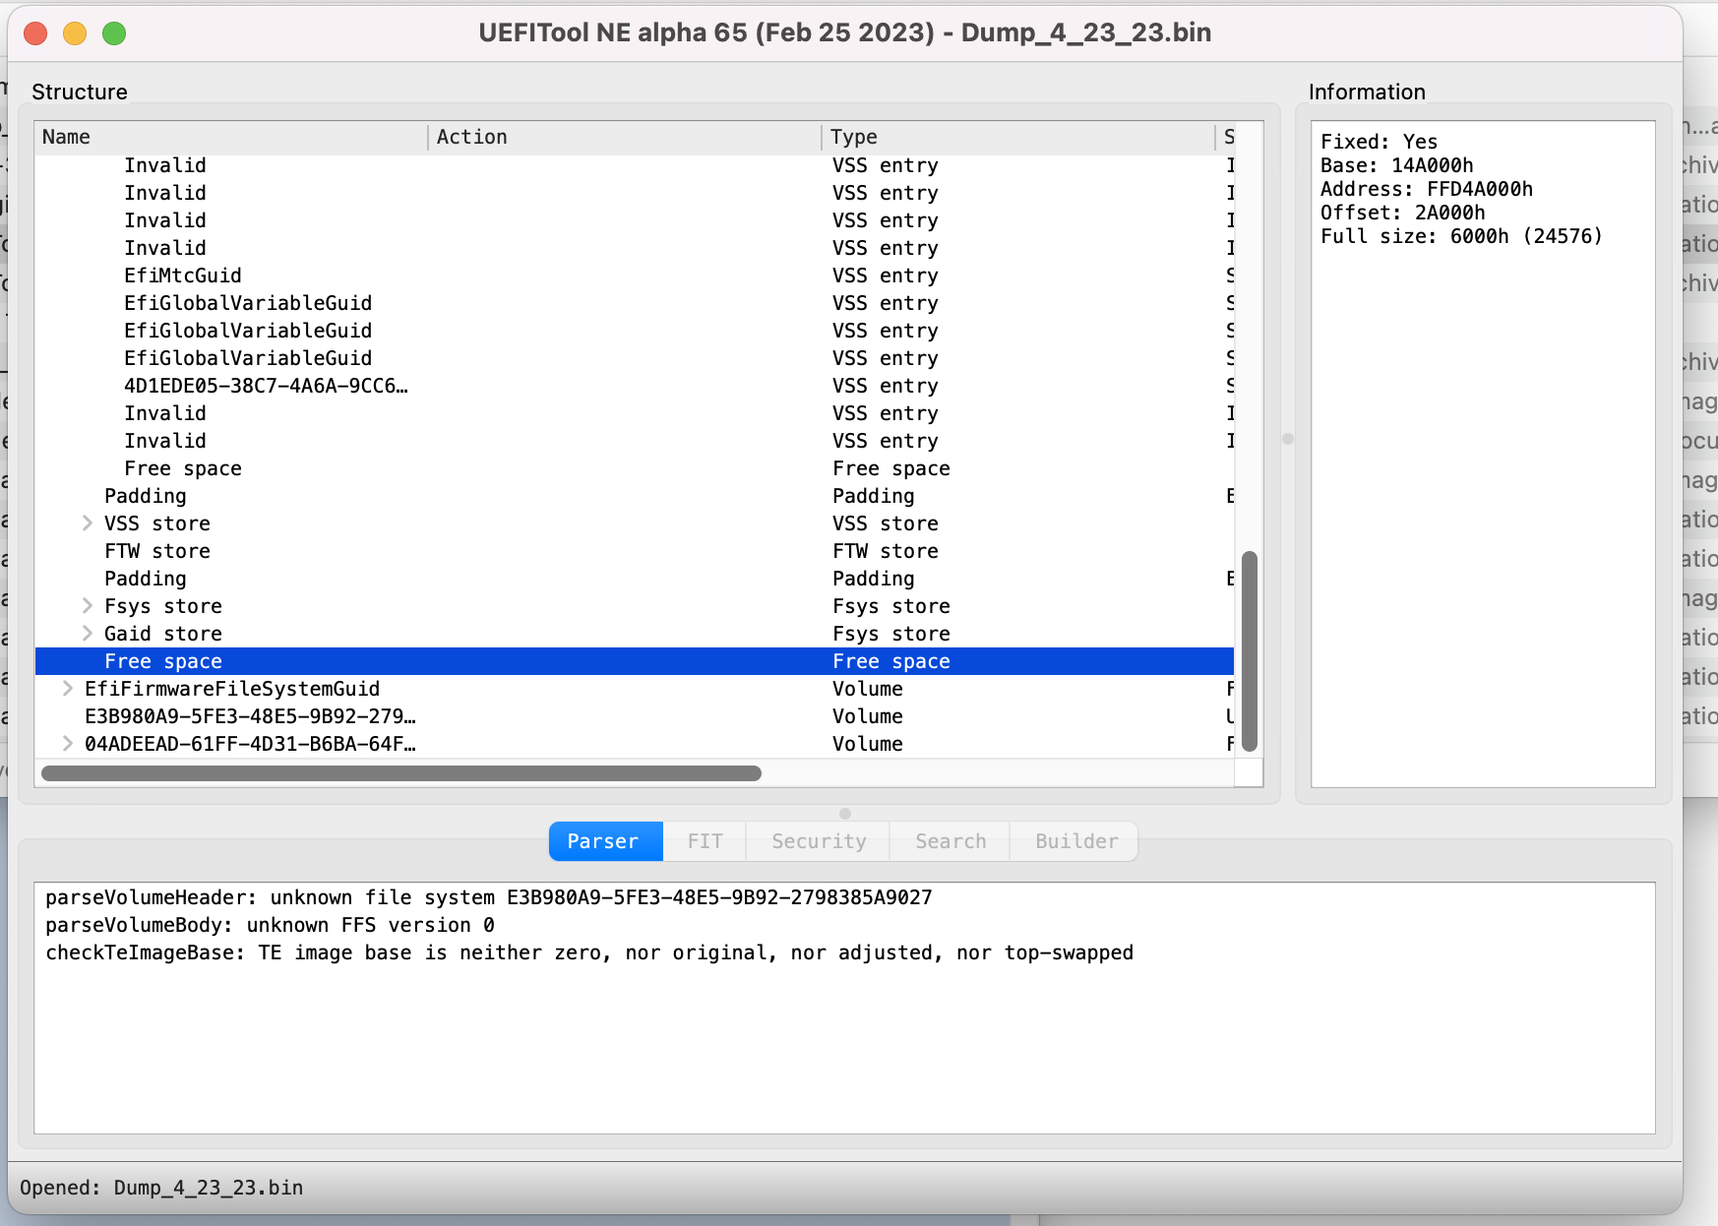
Task: Switch to the Parser tab
Action: pyautogui.click(x=606, y=841)
